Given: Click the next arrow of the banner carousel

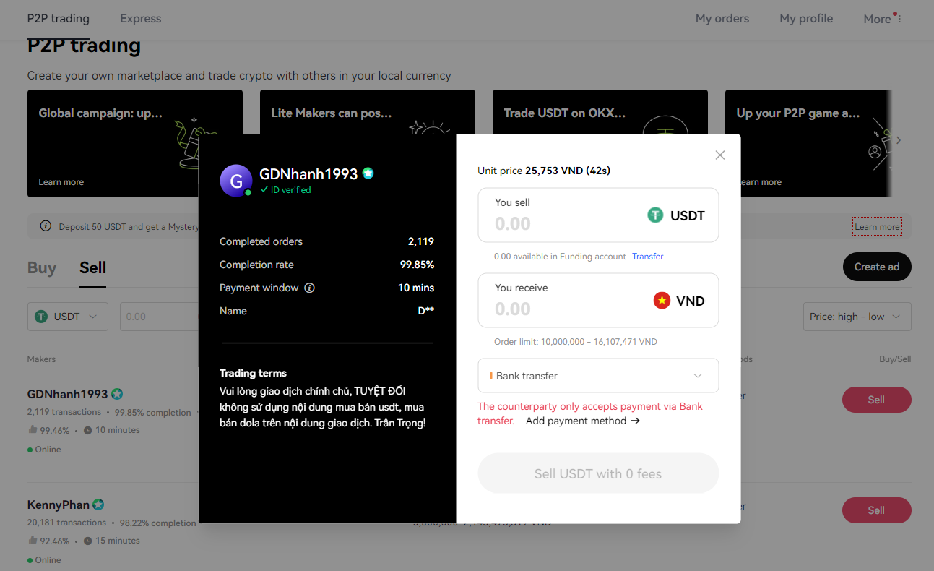Looking at the screenshot, I should click(899, 140).
